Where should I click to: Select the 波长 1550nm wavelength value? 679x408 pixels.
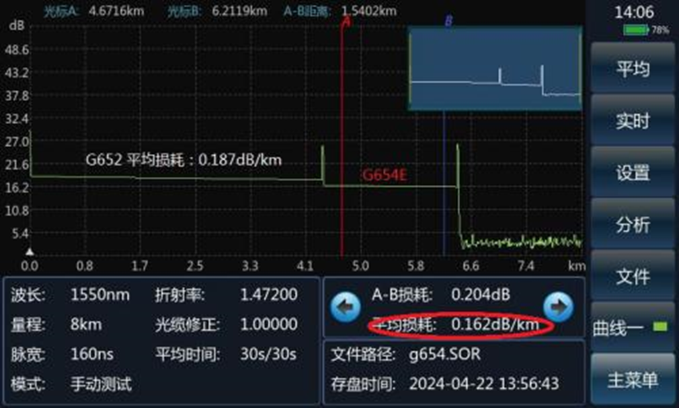(x=100, y=294)
